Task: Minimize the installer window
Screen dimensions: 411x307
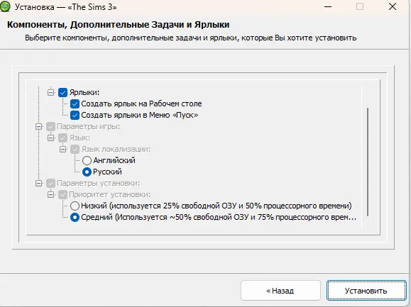Action: 328,6
